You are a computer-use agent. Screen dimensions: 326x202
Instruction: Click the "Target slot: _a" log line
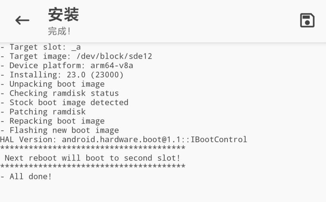[x=40, y=47]
